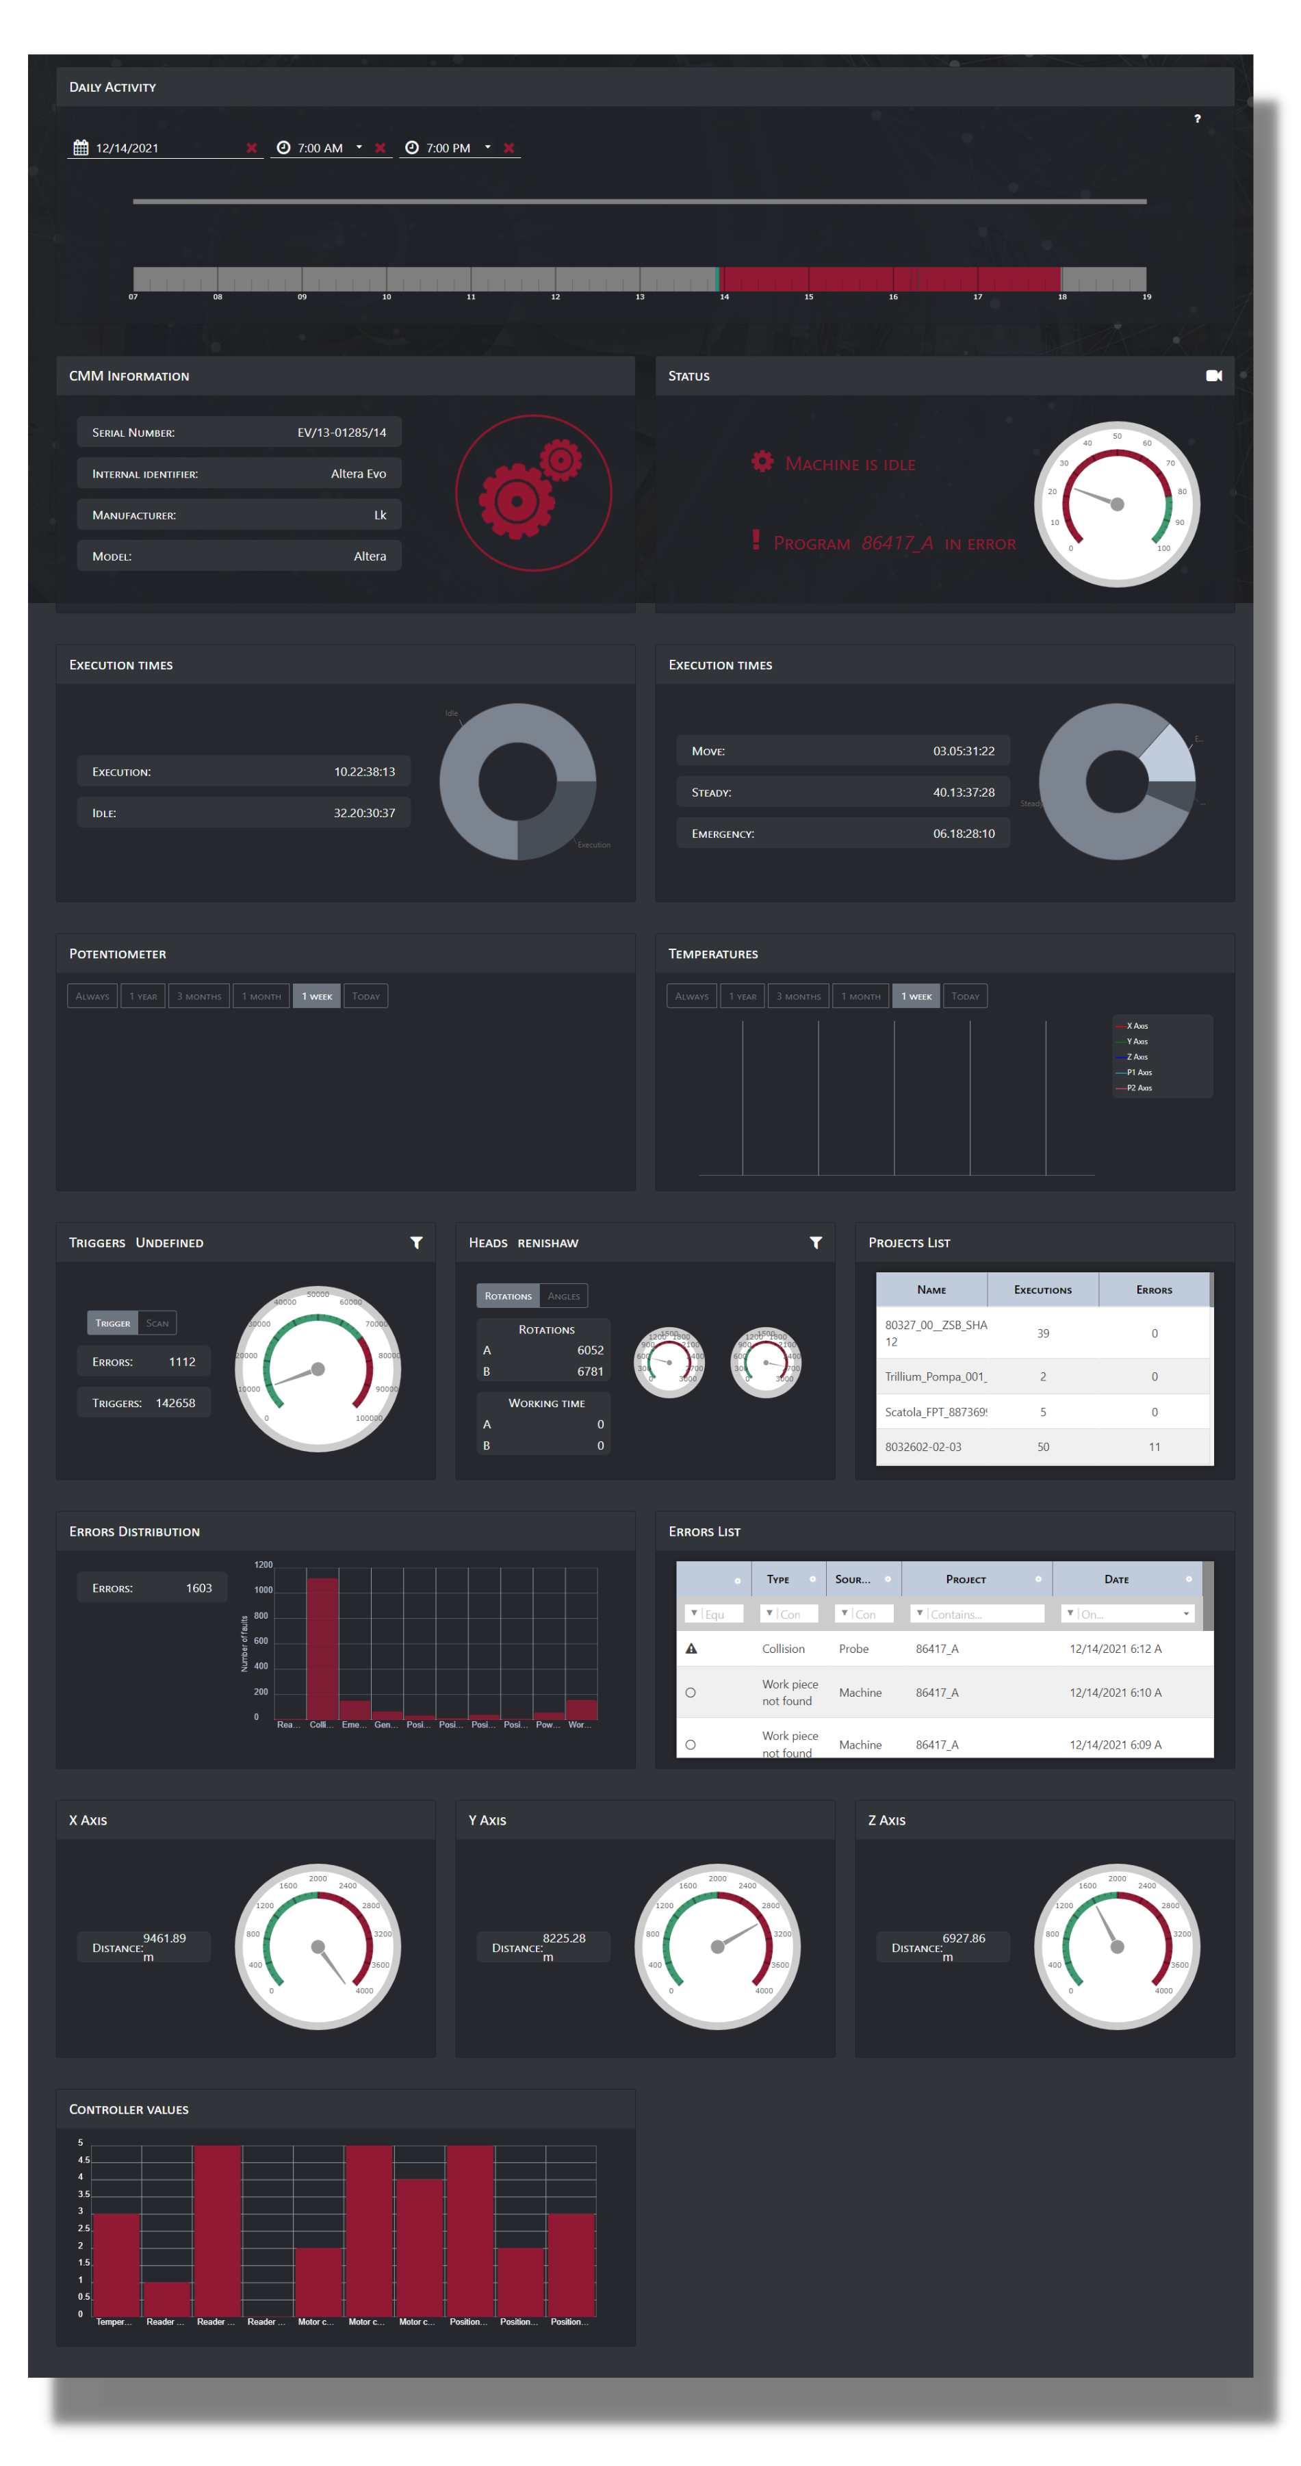The width and height of the screenshot is (1301, 2466).
Task: Clear the 7:00 PM end time
Action: point(509,147)
